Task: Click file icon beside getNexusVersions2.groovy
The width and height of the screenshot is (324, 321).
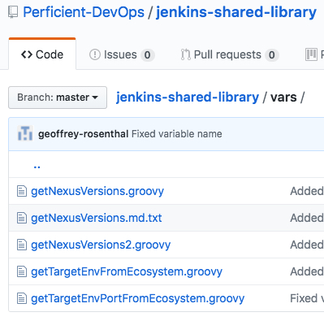Action: [22, 245]
